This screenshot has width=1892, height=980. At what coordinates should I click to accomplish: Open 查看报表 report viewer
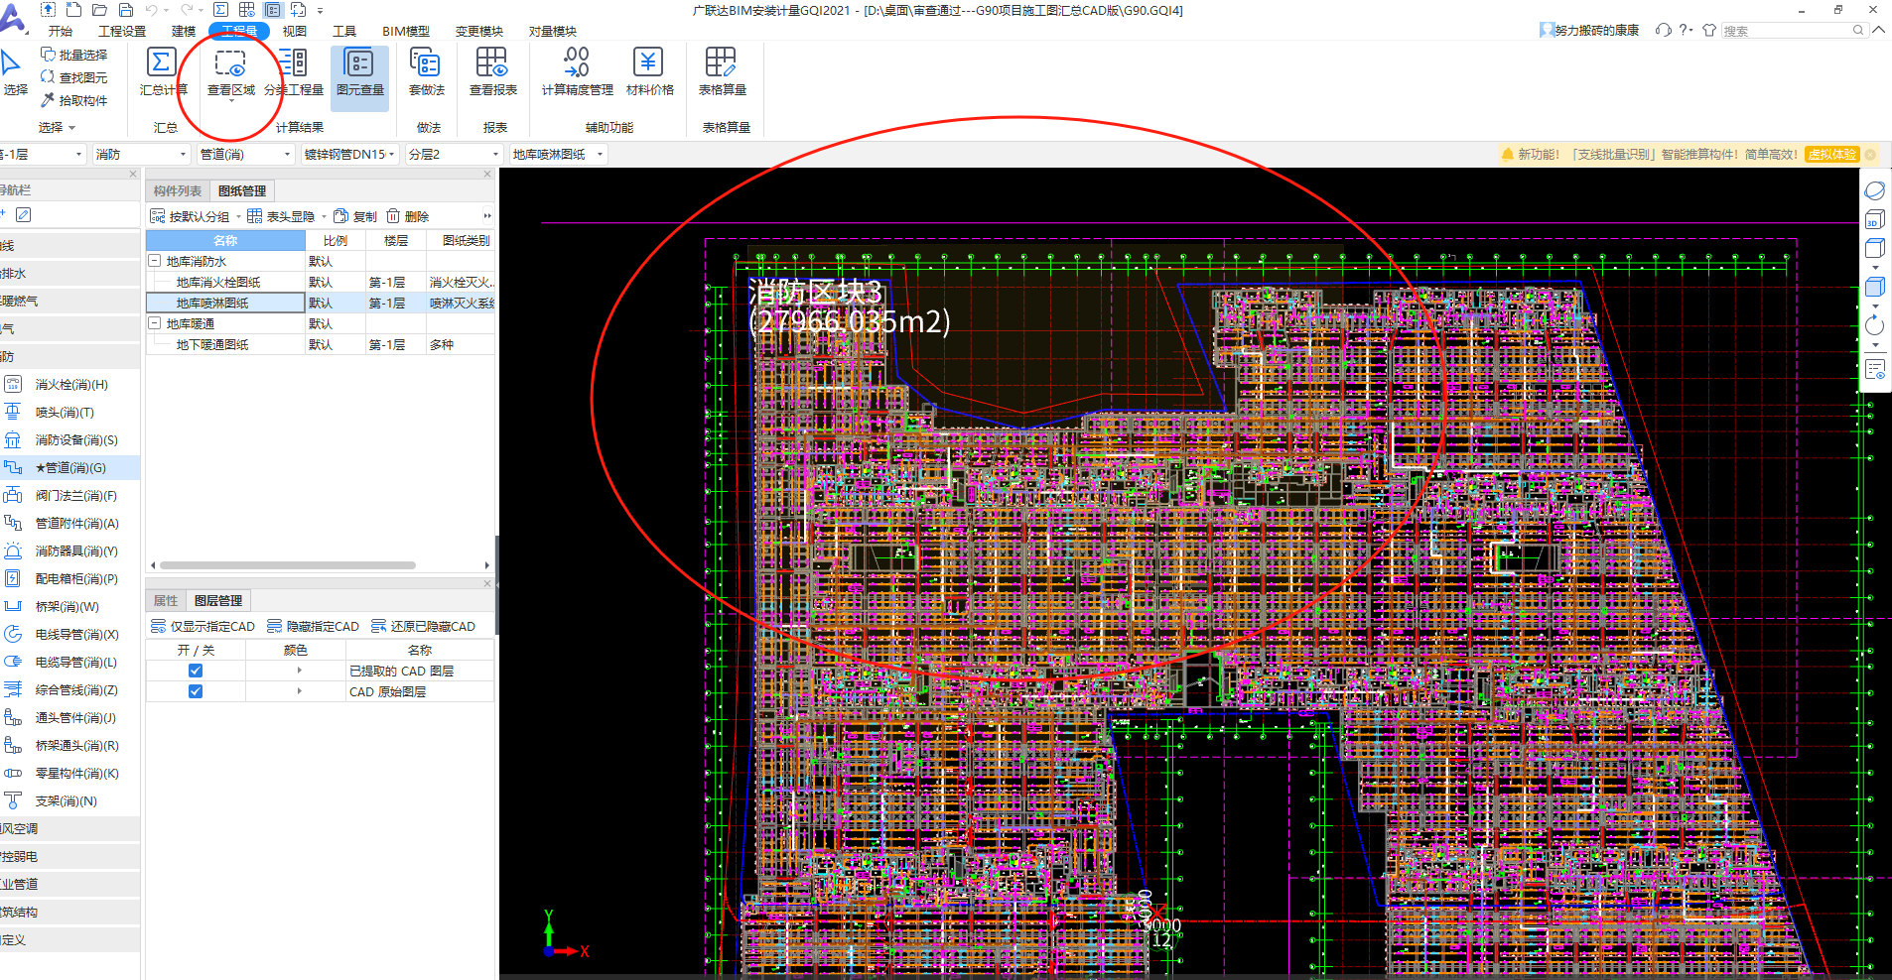(492, 71)
